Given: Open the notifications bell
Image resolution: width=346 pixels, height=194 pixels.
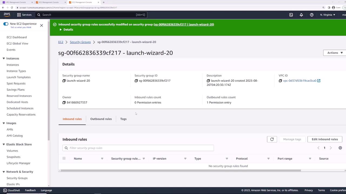Looking at the screenshot, I should point(301,15).
